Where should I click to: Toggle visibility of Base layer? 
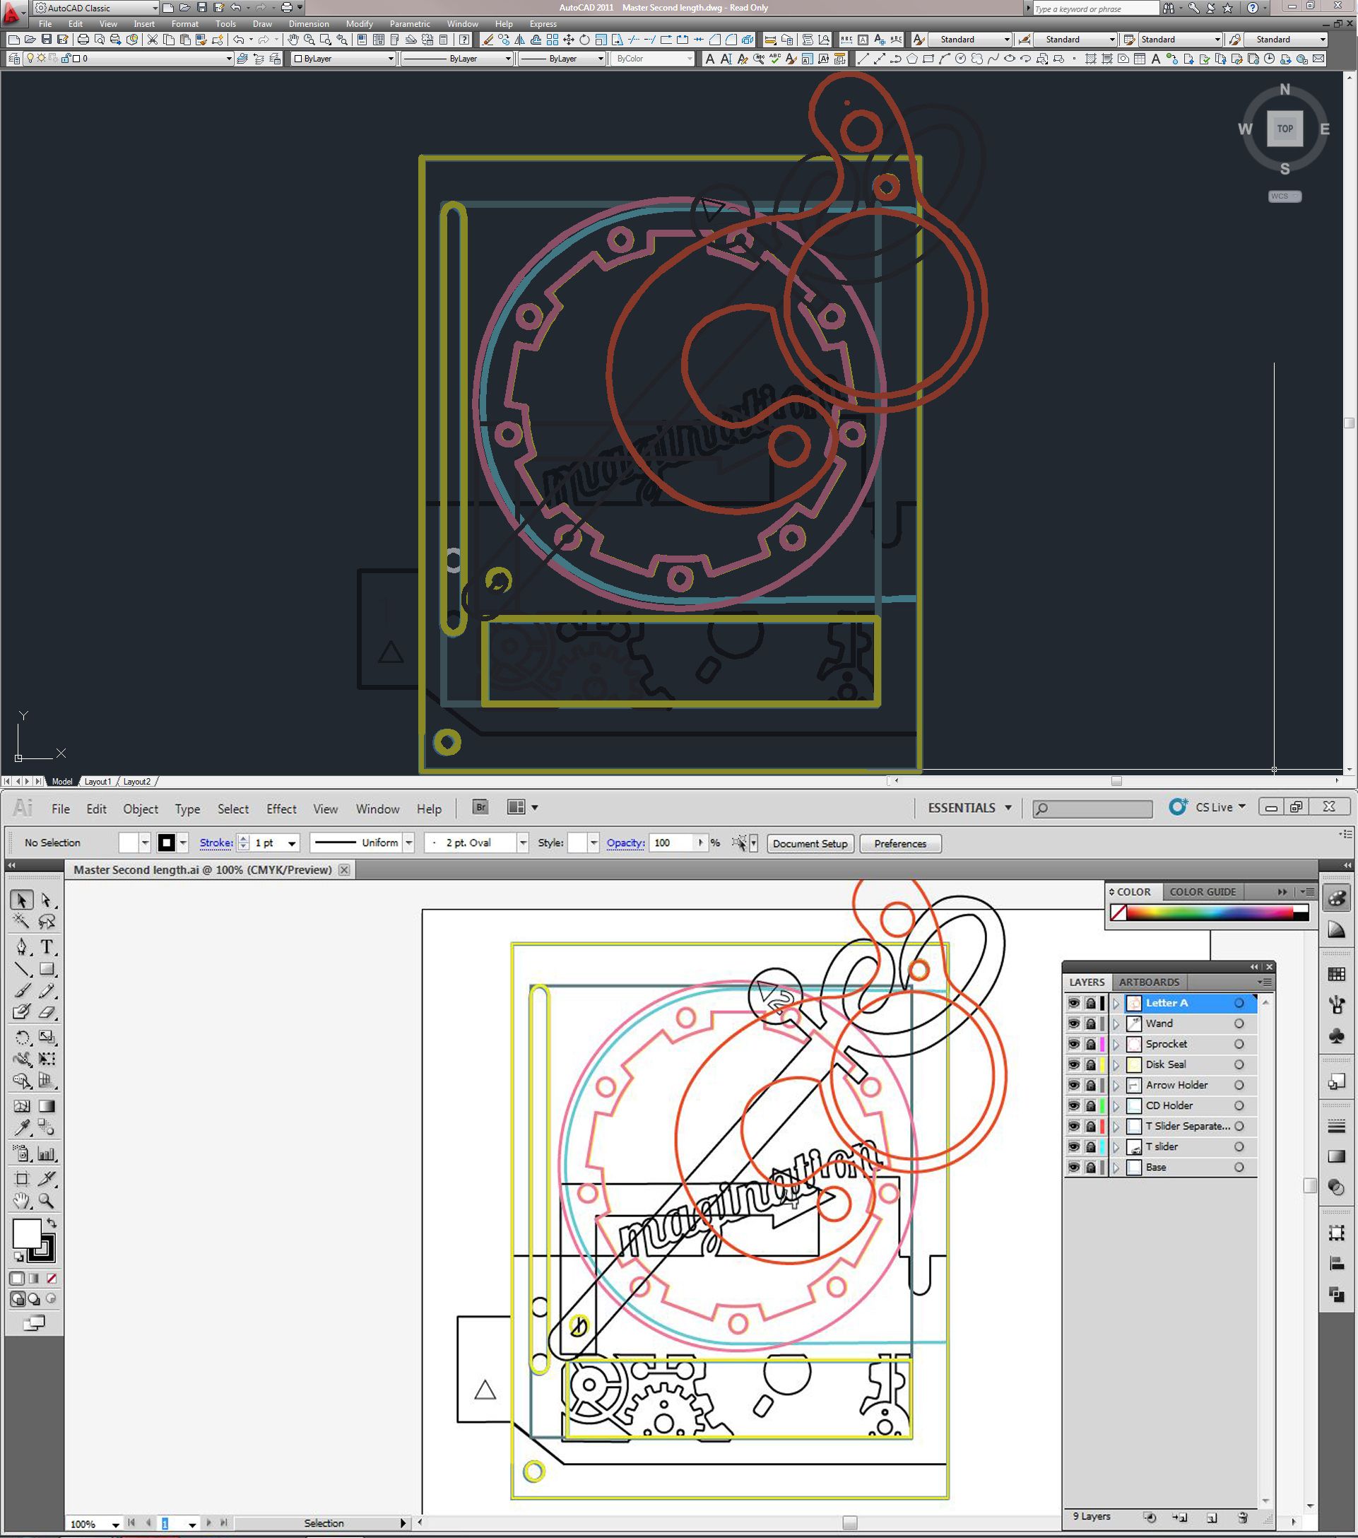[1073, 1168]
